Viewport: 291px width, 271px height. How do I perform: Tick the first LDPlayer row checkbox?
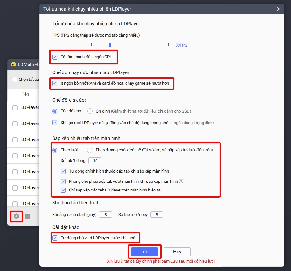15,108
